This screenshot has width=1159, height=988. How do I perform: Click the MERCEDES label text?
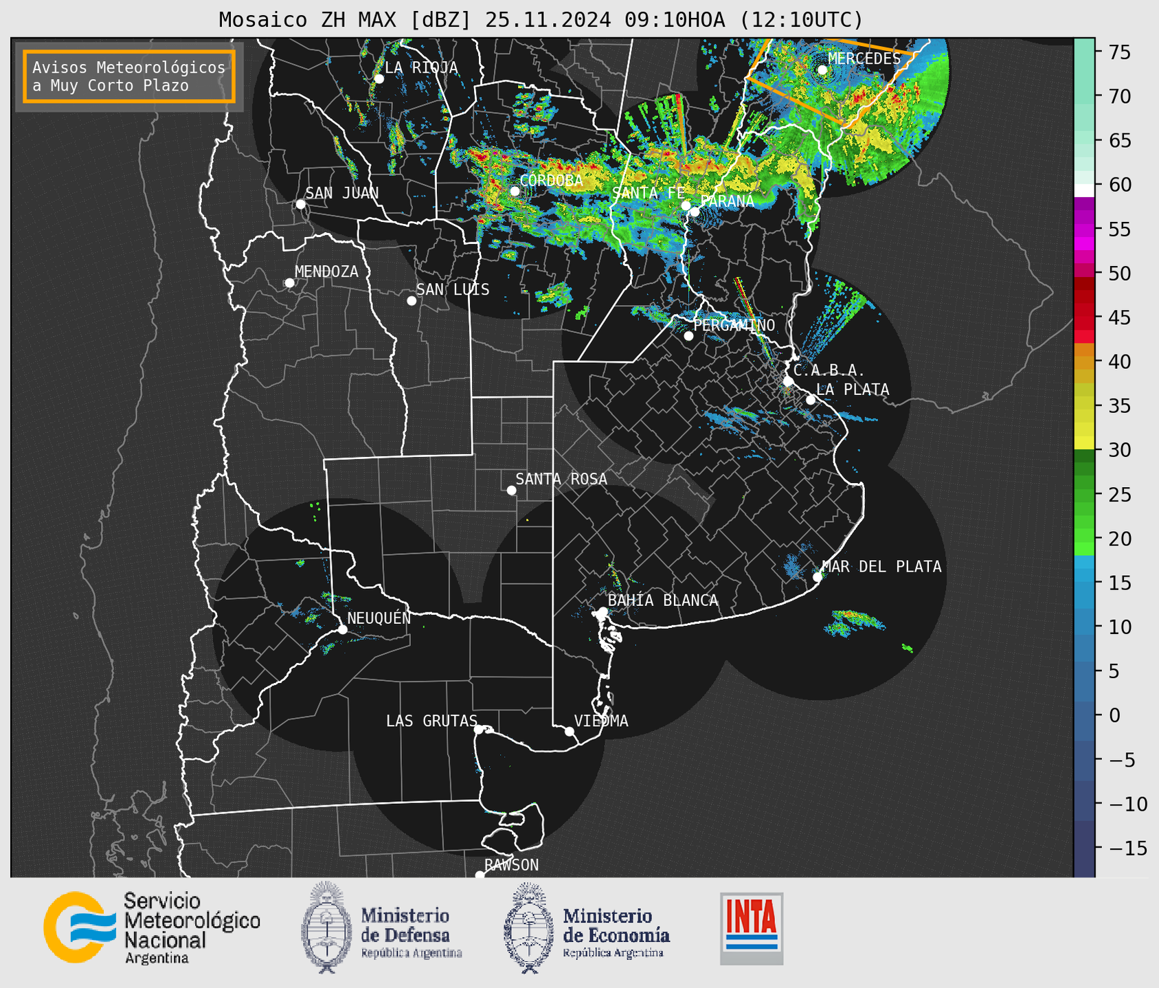864,59
